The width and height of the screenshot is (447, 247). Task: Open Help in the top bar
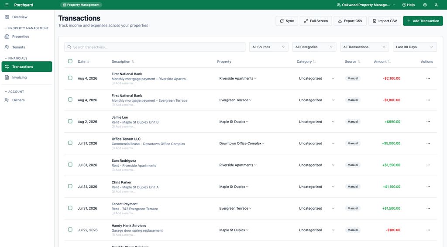(x=408, y=5)
